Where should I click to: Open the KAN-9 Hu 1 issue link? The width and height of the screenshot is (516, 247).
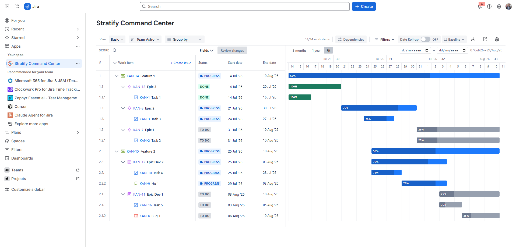tap(145, 184)
